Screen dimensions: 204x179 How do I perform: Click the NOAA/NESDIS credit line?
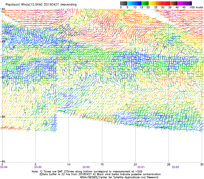pos(119,177)
